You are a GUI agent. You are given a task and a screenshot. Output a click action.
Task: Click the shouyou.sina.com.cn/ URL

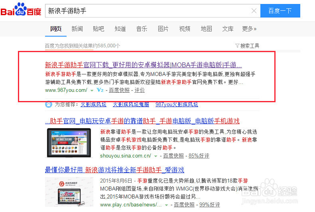click(x=126, y=156)
